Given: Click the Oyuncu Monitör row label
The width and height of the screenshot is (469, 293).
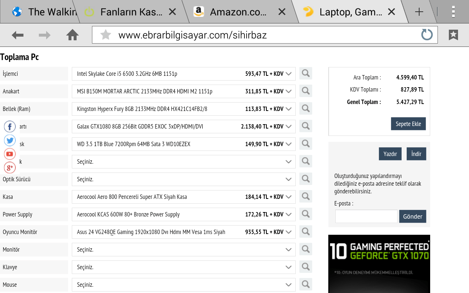Looking at the screenshot, I should 20,232.
